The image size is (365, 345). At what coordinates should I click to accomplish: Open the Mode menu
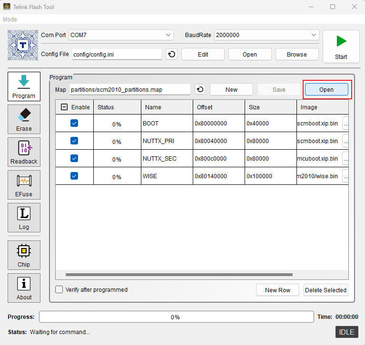[x=10, y=19]
